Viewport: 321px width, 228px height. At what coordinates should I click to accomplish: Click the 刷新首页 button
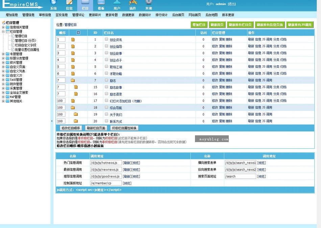point(217,25)
